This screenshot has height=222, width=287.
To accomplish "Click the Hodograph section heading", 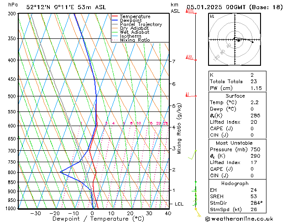I will (235, 183).
